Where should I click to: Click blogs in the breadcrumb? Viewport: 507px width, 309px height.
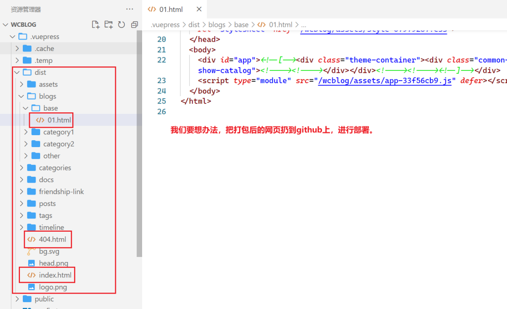pos(217,25)
